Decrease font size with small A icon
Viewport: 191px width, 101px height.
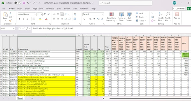click(x=48, y=14)
